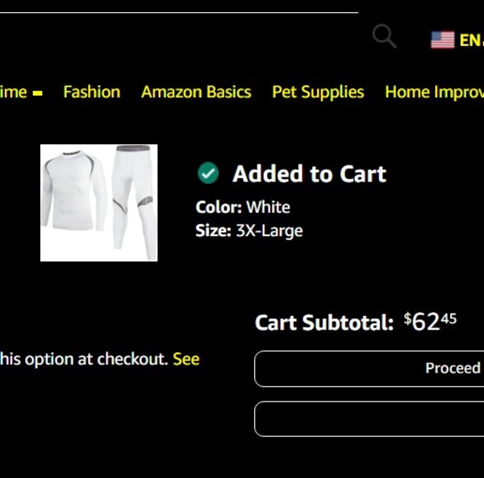The height and width of the screenshot is (478, 484).
Task: Click the US flag icon
Action: (x=442, y=39)
